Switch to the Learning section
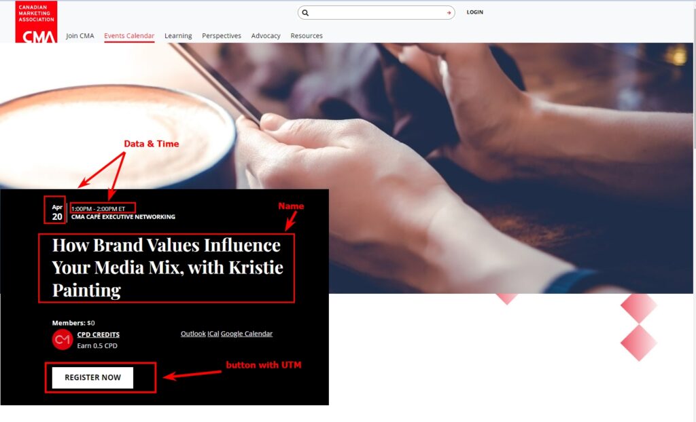 coord(178,35)
